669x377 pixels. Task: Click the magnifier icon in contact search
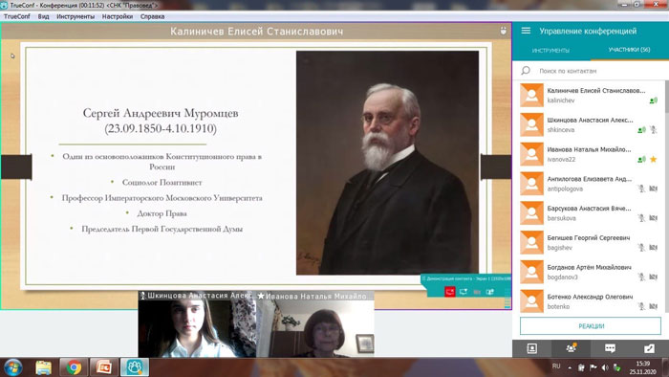pyautogui.click(x=526, y=71)
